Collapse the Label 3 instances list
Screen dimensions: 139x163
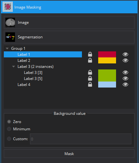coord(14,67)
